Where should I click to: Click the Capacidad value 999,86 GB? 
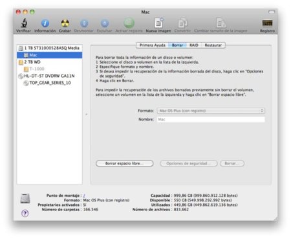pyautogui.click(x=206, y=196)
